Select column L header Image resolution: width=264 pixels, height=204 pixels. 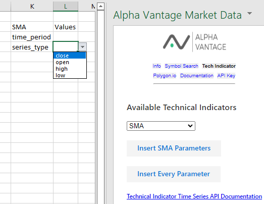pos(66,7)
